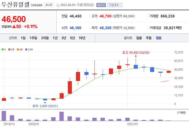Image resolution: width=189 pixels, height=127 pixels.
Task: Click the high price 46,700
Action: (105, 16)
